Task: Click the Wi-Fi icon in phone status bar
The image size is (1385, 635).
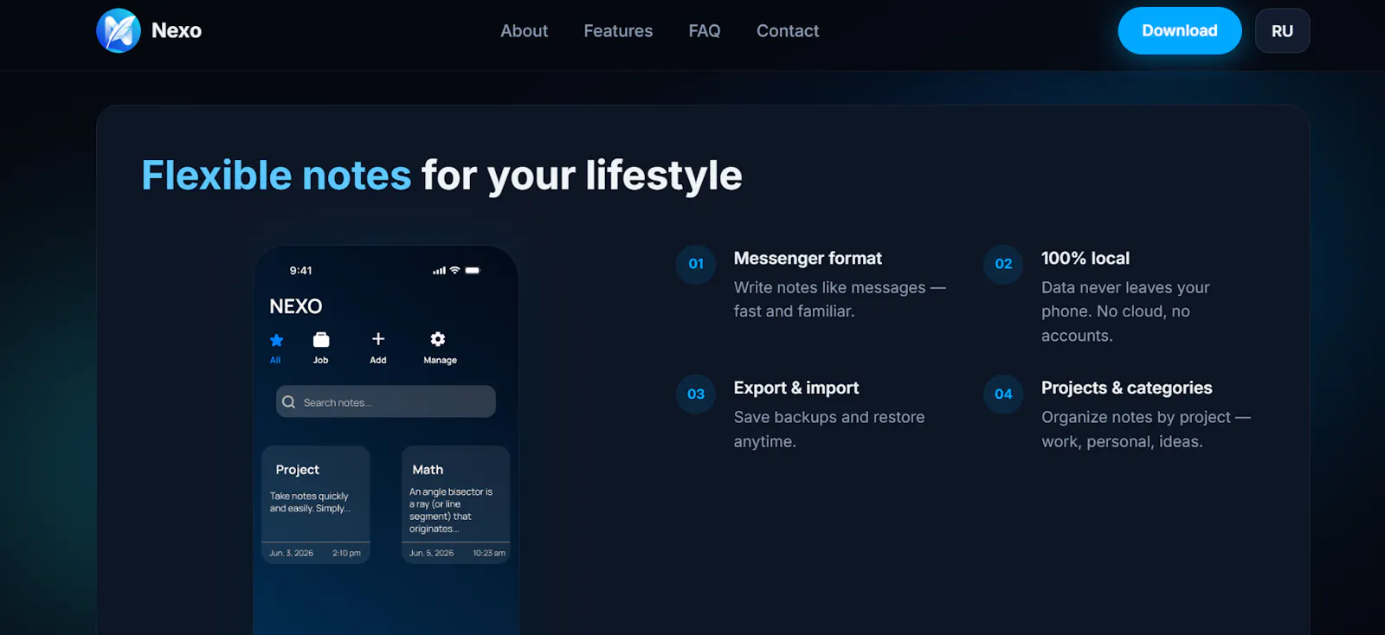Action: (x=454, y=271)
